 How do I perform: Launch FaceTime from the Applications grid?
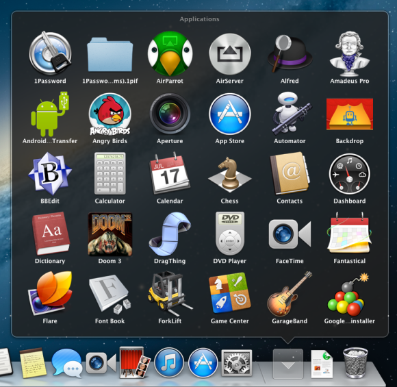pos(290,234)
